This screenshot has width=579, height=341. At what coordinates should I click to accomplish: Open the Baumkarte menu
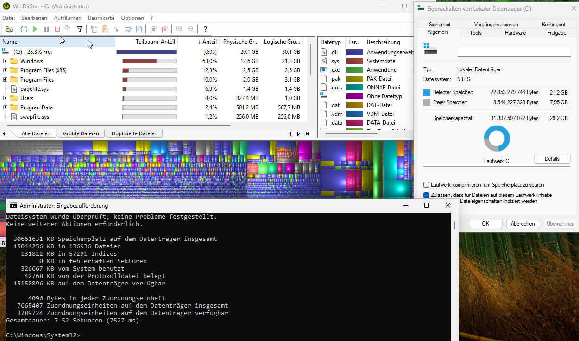[101, 18]
